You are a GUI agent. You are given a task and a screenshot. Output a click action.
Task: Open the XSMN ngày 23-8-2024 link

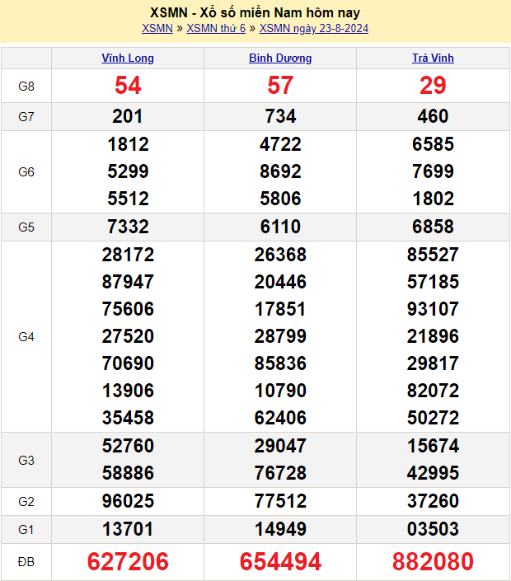314,29
